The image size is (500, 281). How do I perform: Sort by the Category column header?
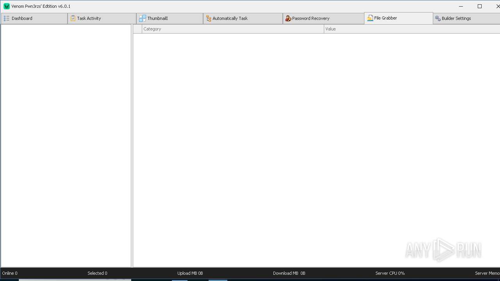point(233,29)
